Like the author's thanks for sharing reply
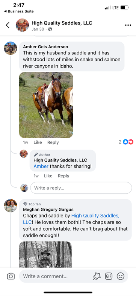The width and height of the screenshot is (136, 296). [48, 176]
